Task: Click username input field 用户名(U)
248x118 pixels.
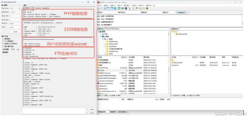Action: [133, 12]
